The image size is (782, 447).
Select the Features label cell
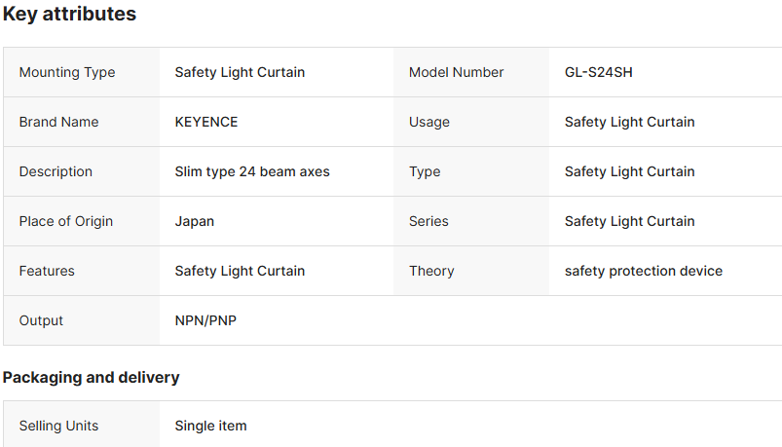(x=47, y=271)
